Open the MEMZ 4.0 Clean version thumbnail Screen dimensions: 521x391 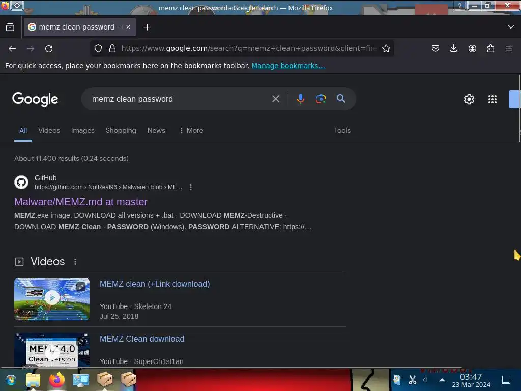point(52,350)
